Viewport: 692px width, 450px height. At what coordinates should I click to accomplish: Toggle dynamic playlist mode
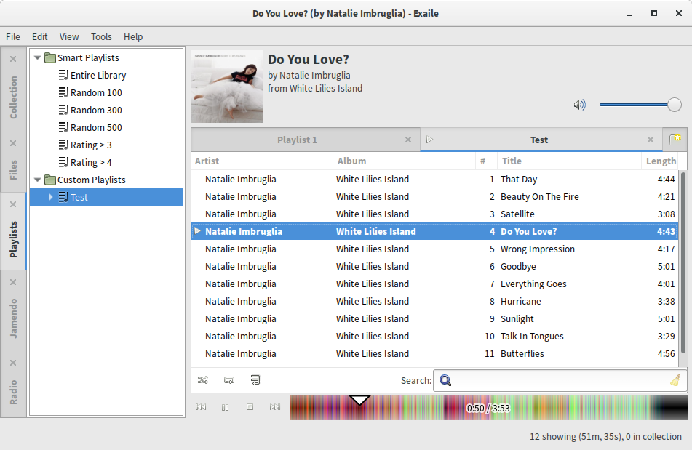(x=255, y=380)
